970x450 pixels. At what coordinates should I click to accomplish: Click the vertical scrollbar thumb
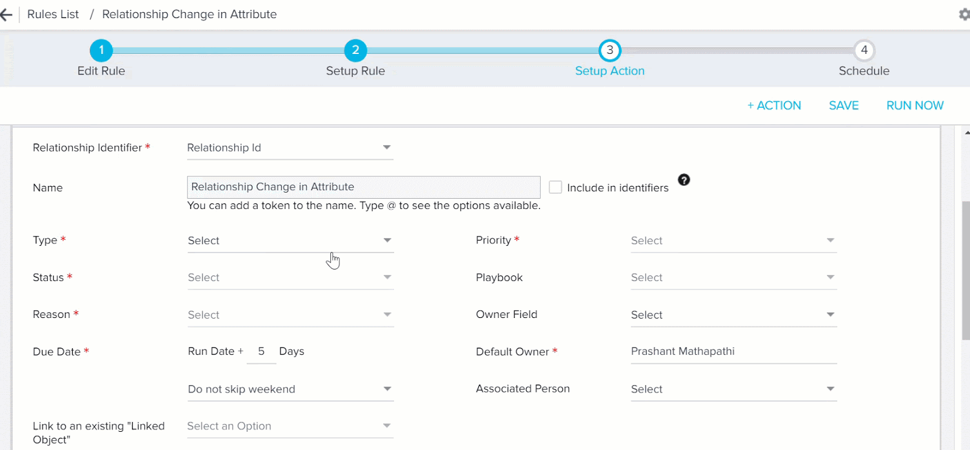966,270
